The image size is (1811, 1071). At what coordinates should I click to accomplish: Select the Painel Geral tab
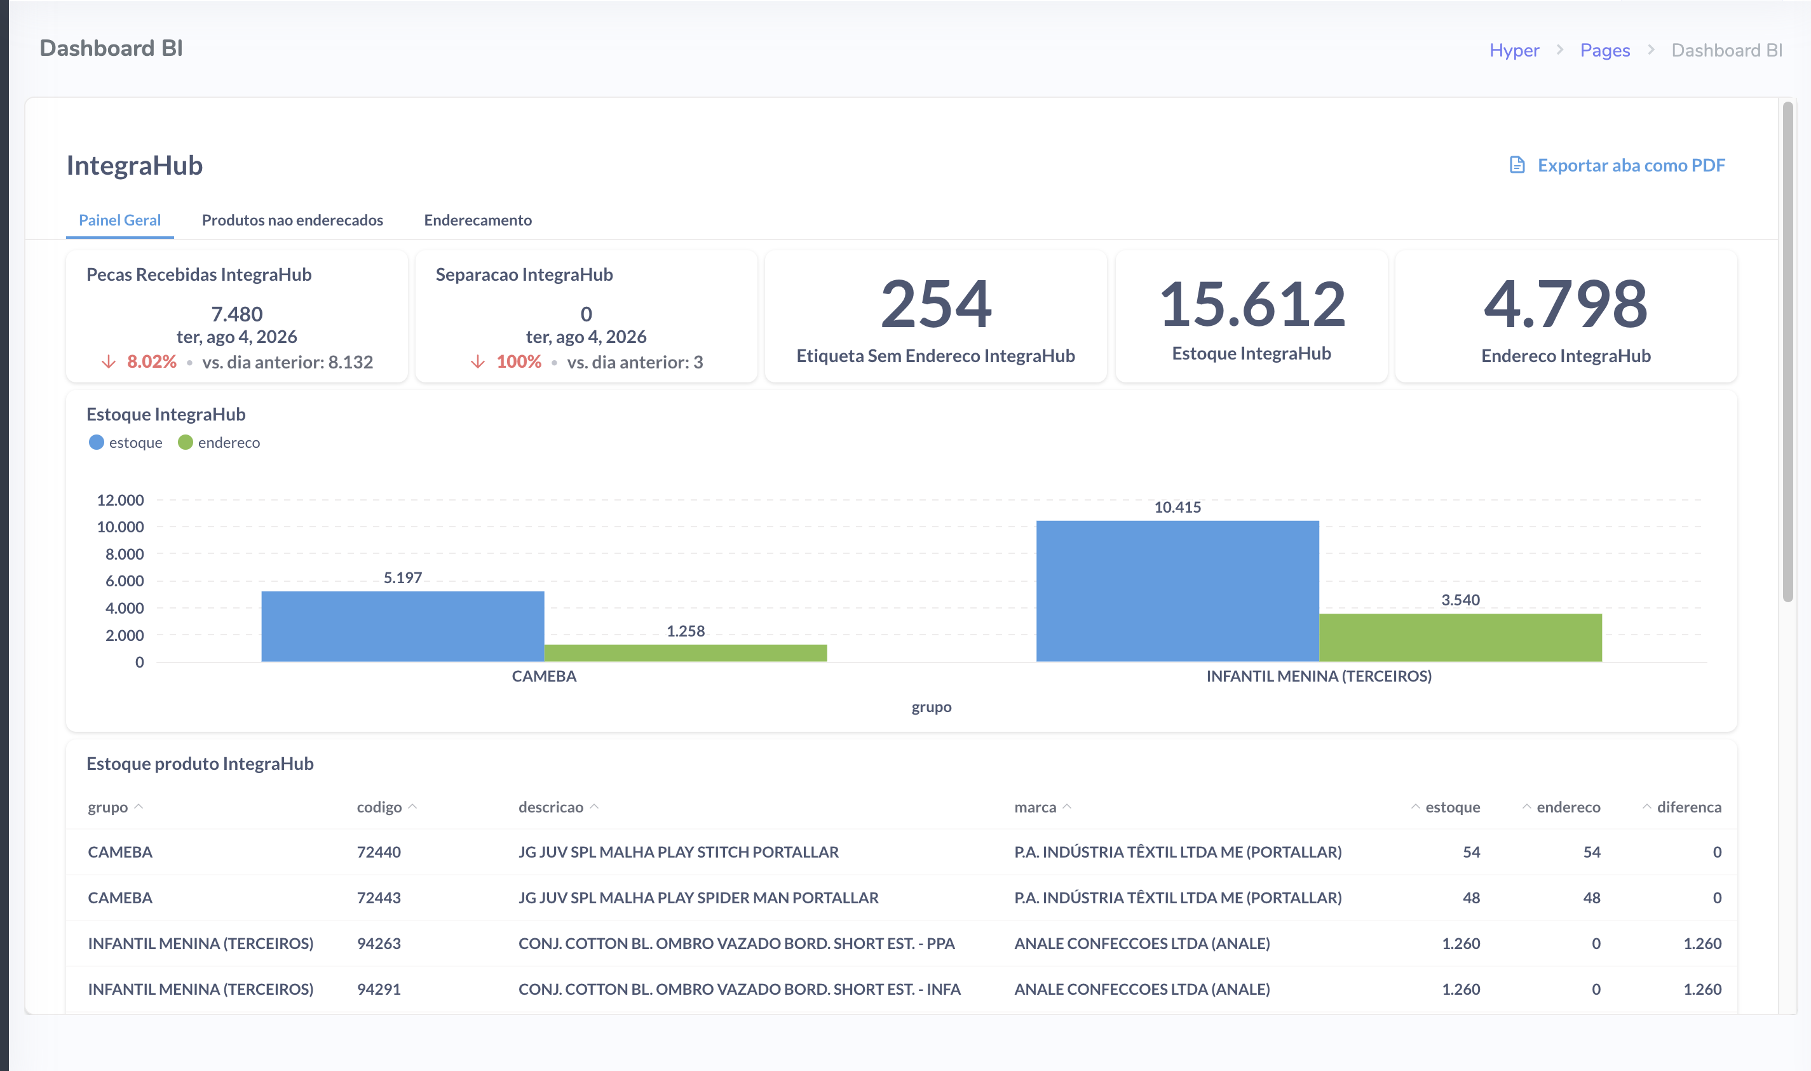[120, 220]
